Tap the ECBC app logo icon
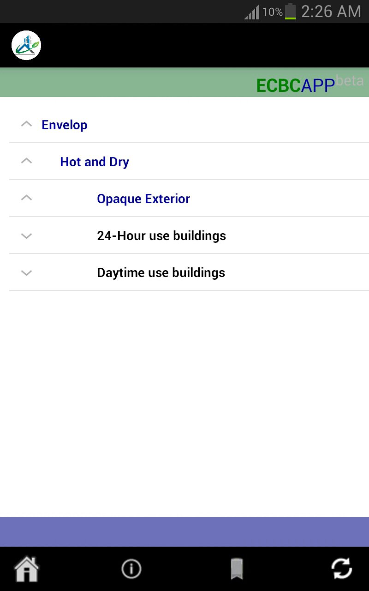Image resolution: width=369 pixels, height=591 pixels. 26,45
